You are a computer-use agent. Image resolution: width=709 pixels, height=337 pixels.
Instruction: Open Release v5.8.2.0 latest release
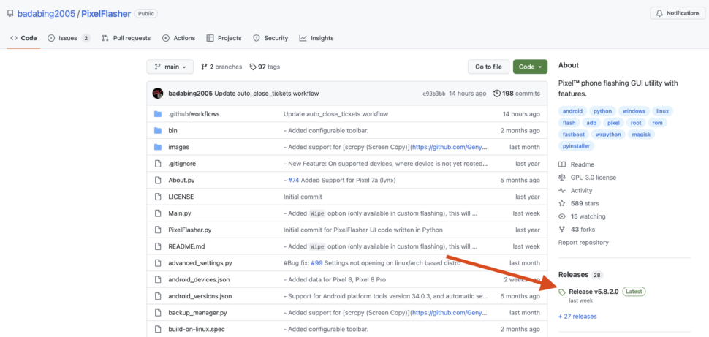(594, 292)
